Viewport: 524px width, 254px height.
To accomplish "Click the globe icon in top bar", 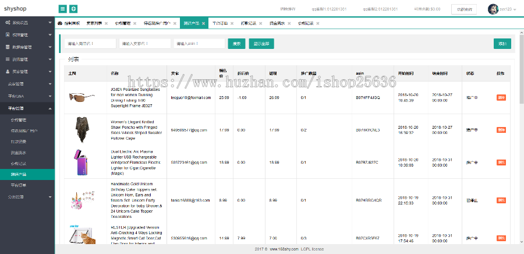I will pos(73,9).
